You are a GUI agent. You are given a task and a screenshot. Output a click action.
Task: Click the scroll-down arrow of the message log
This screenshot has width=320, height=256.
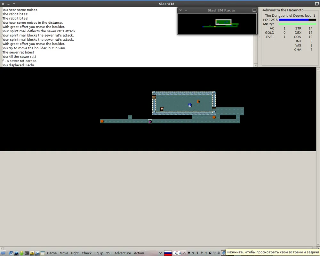pos(255,65)
